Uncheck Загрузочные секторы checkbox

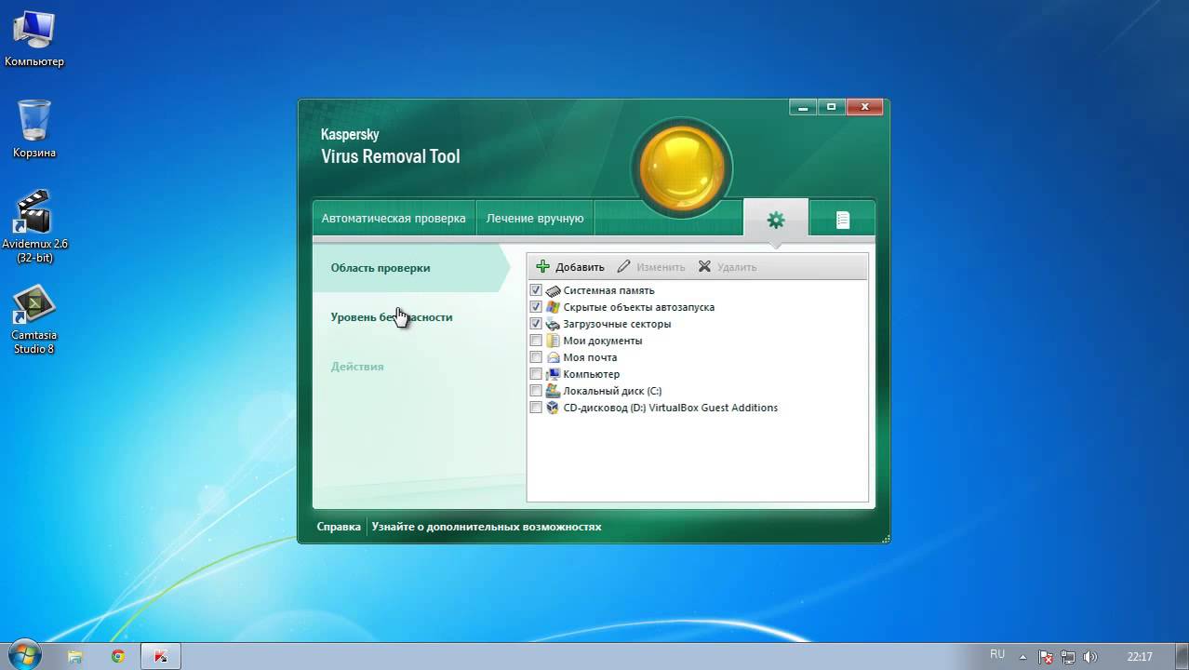coord(536,324)
